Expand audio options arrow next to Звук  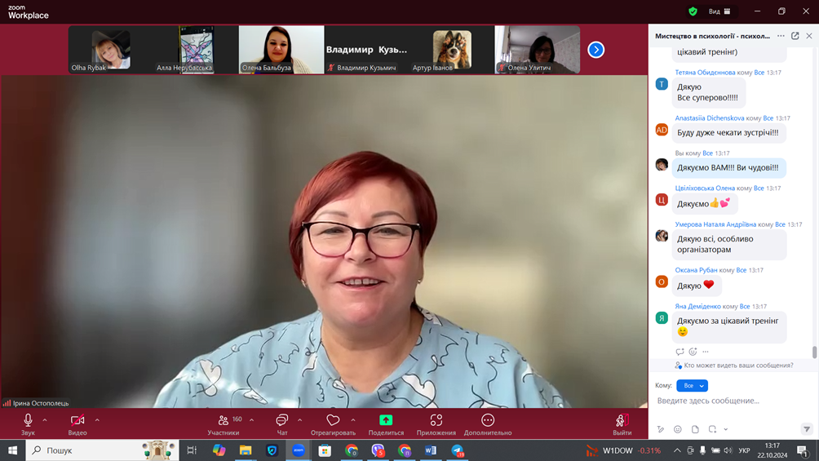tap(45, 420)
